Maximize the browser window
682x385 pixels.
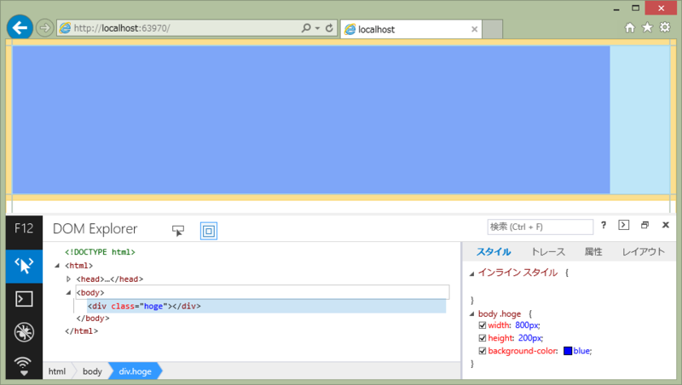tap(635, 9)
